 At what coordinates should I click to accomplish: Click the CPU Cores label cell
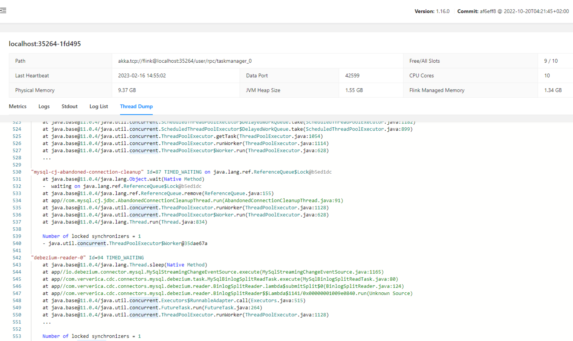pos(470,75)
